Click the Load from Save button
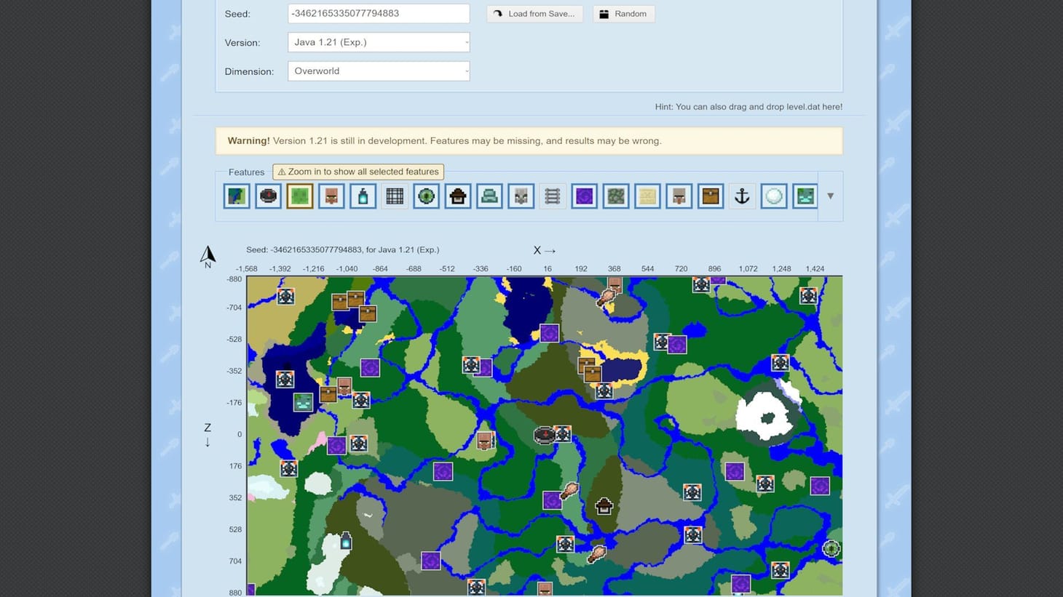Viewport: 1063px width, 597px height. [x=534, y=13]
